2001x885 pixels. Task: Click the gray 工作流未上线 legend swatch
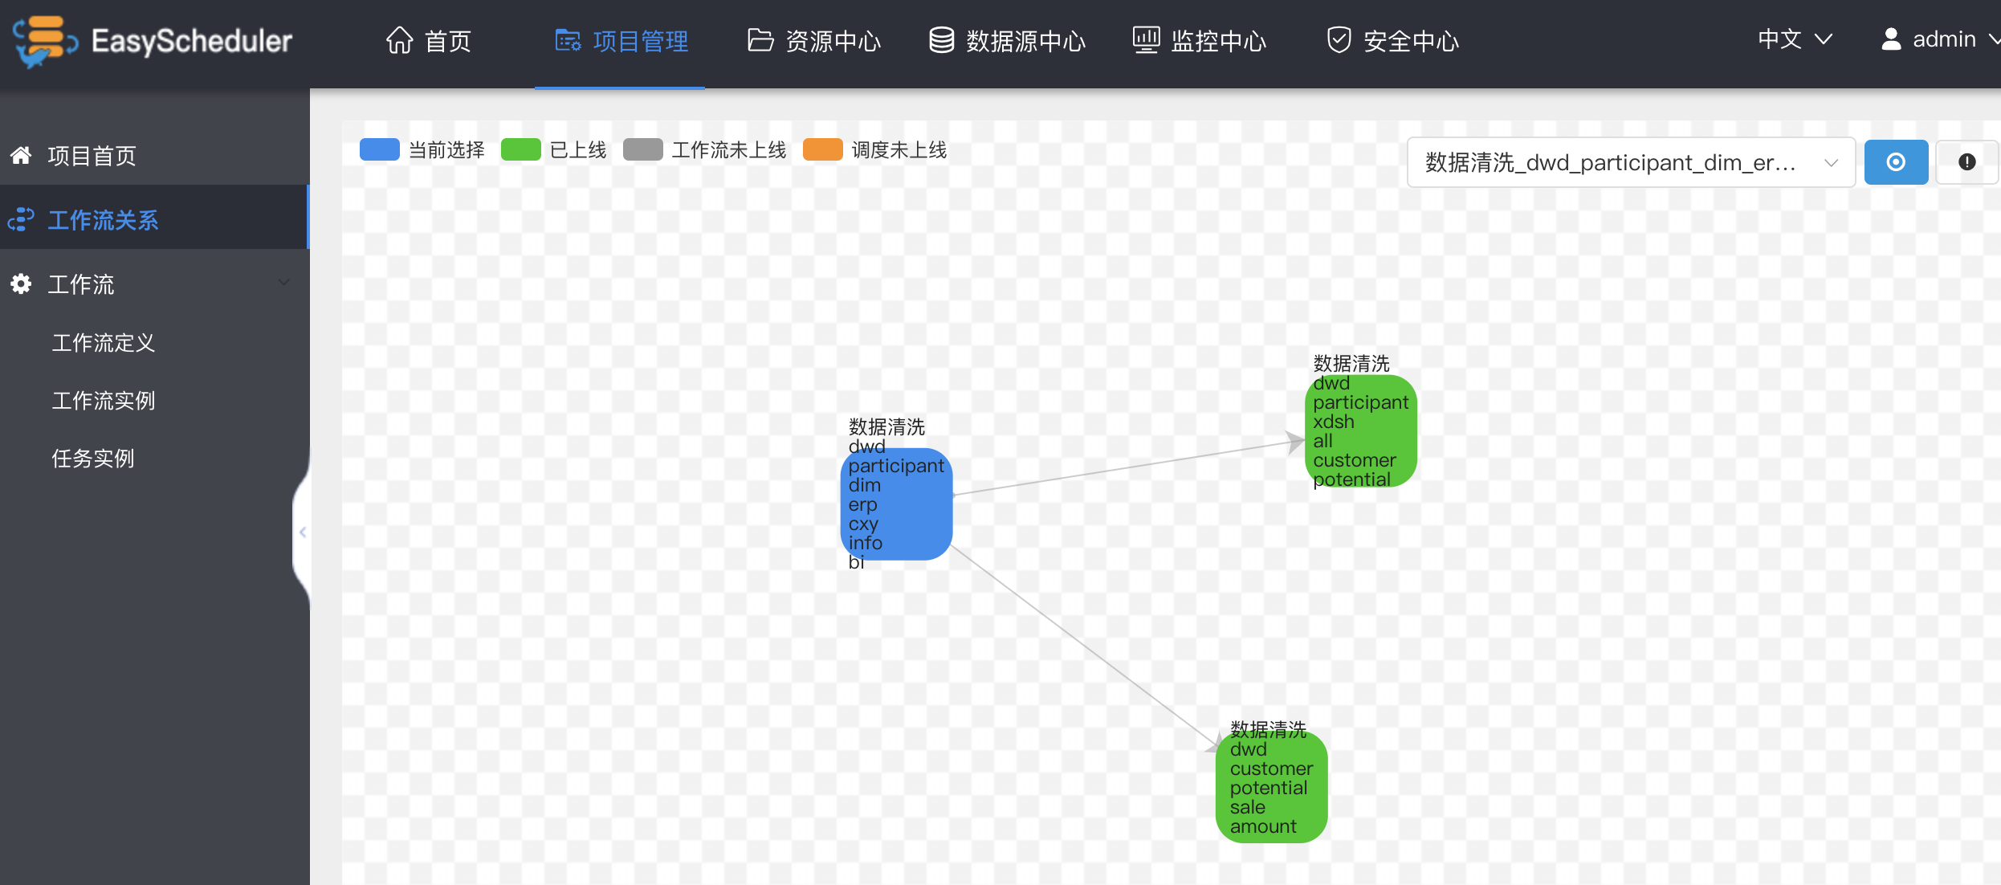tap(643, 149)
